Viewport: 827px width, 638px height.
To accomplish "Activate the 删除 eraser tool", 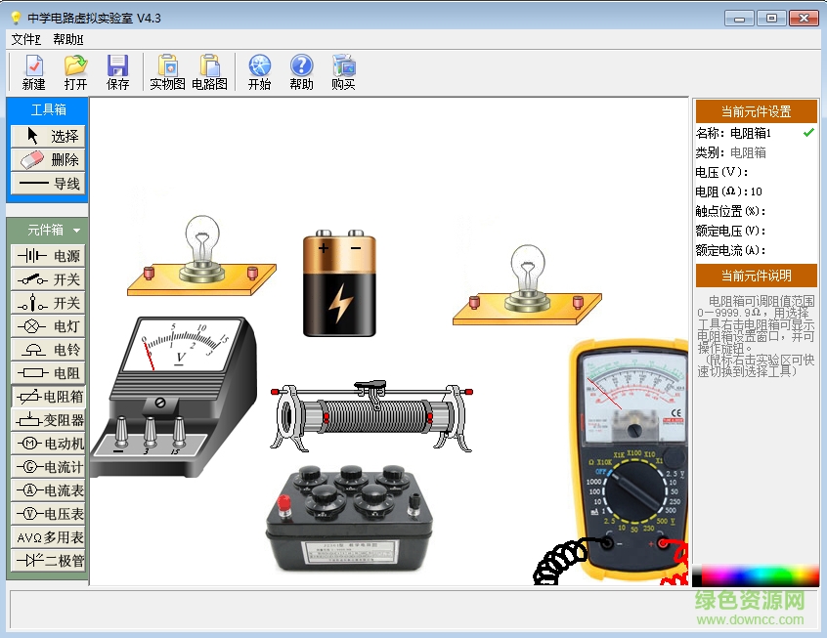I will [x=49, y=159].
